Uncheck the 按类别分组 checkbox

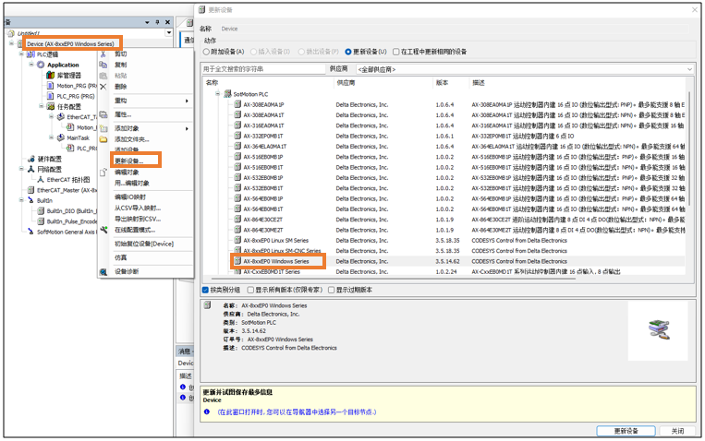[206, 290]
